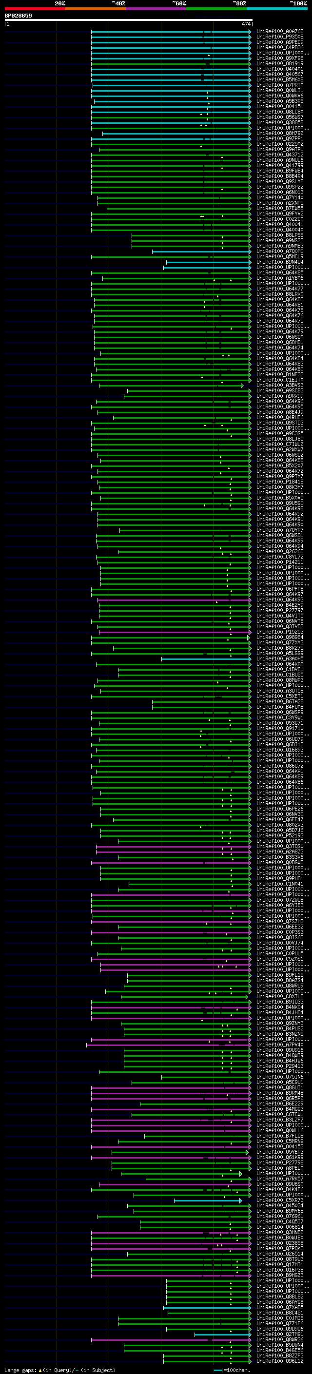The width and height of the screenshot is (312, 1374).
Task: Click the UniRef100_O04153 label
Action: (x=280, y=1146)
